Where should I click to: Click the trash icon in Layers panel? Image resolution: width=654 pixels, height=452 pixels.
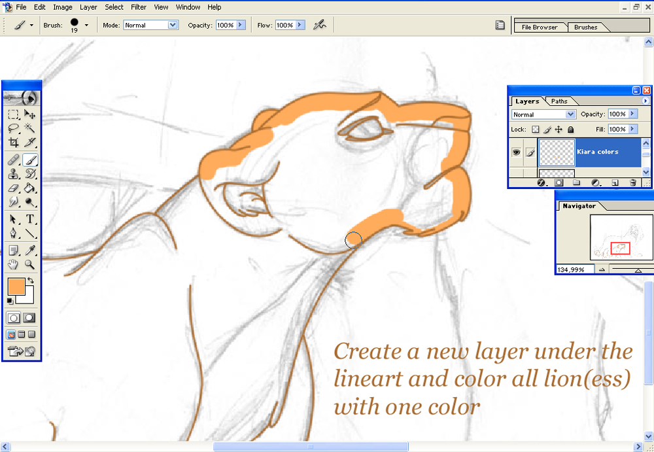coord(632,183)
